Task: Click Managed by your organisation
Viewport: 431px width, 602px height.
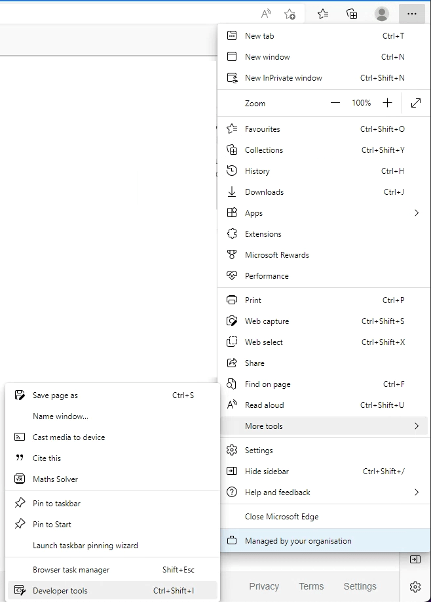Action: click(325, 540)
